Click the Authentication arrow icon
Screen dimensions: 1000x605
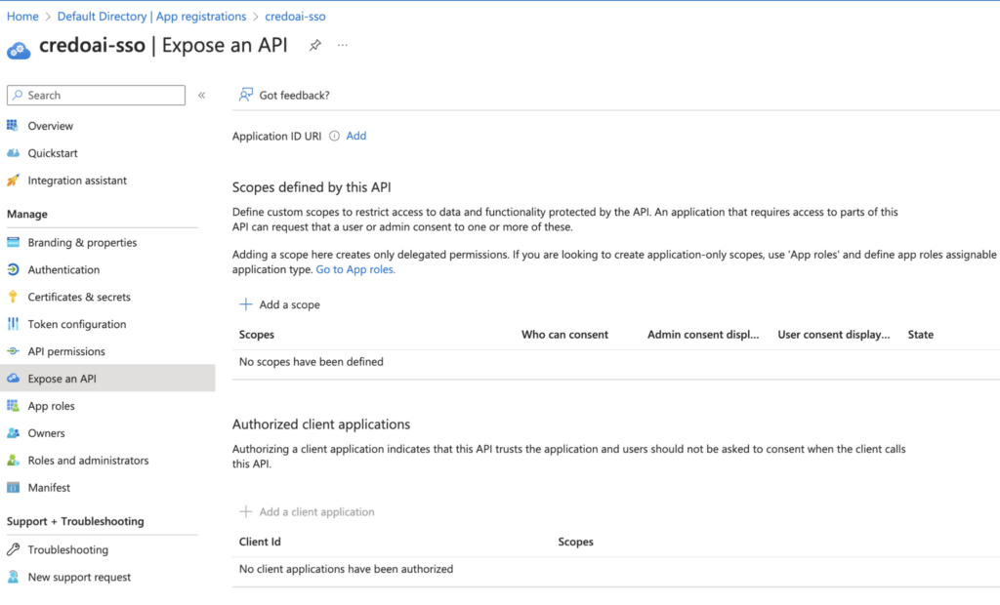pyautogui.click(x=13, y=269)
